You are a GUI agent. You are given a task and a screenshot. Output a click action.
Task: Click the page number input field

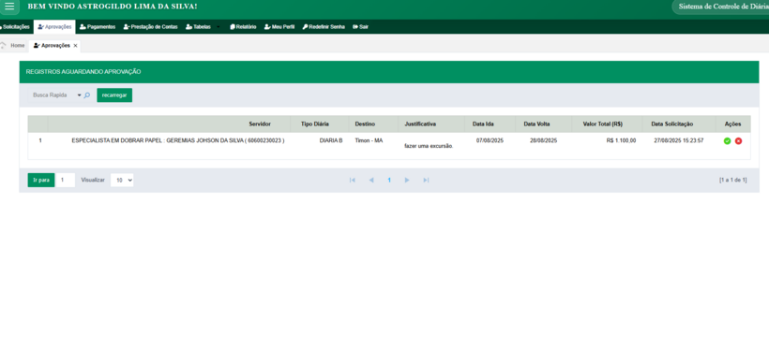coord(66,181)
